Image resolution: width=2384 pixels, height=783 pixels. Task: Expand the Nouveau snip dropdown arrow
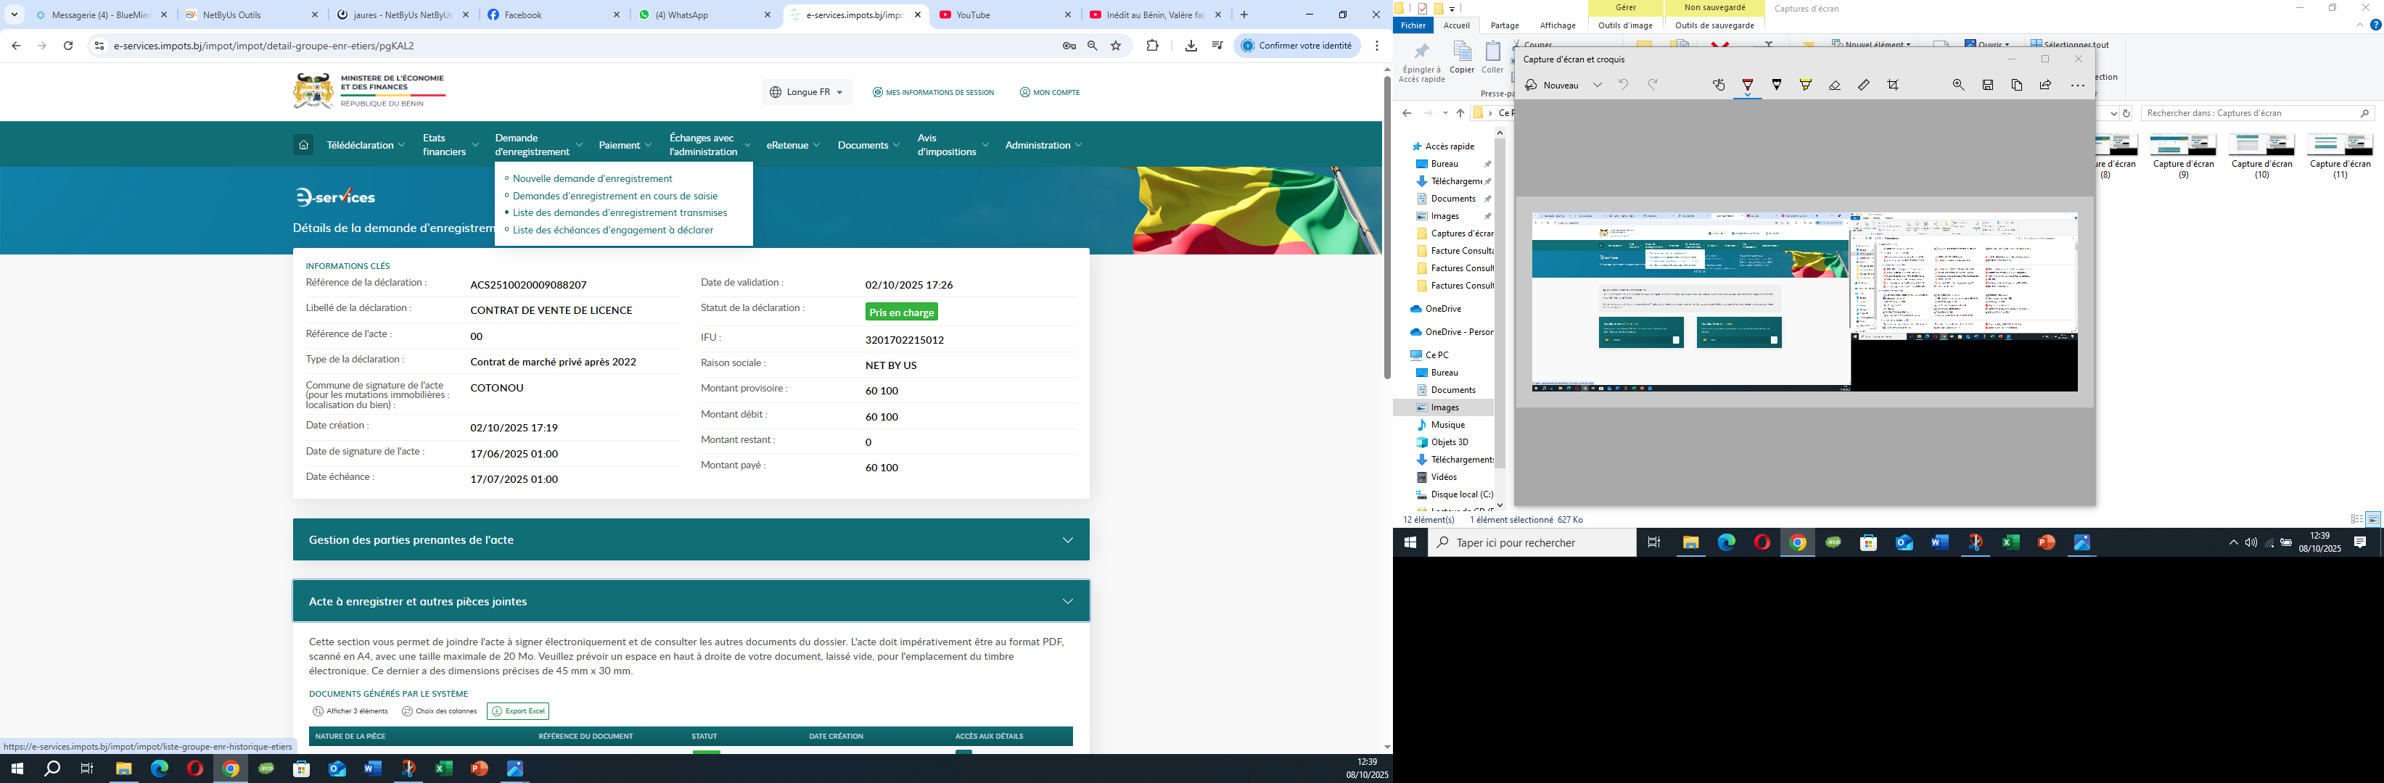point(1598,85)
